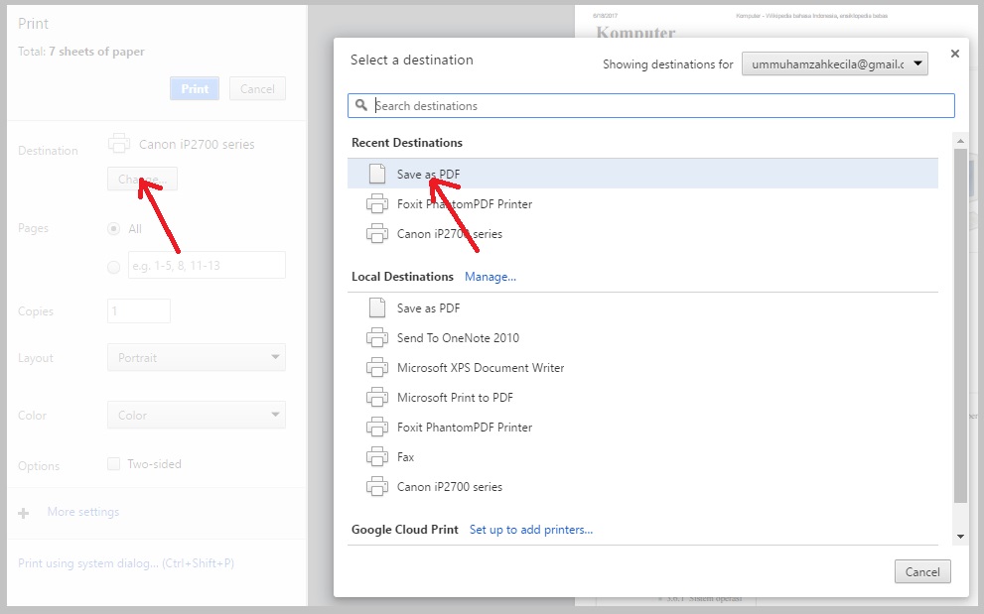
Task: Open the Manage... local destinations link
Action: [491, 277]
